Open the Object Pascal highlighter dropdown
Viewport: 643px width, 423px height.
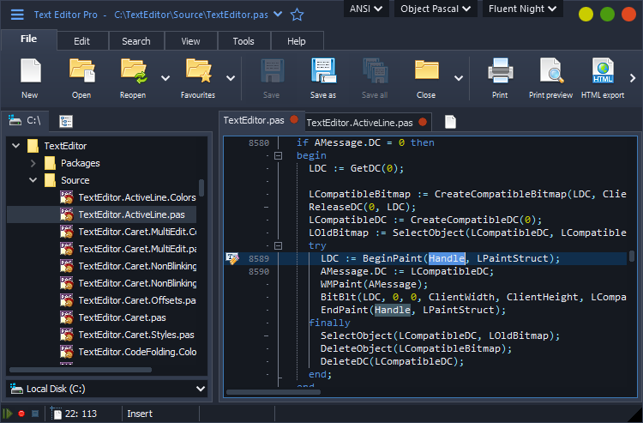pos(436,9)
